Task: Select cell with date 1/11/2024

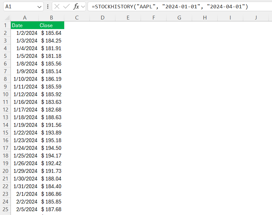Action: [25, 87]
